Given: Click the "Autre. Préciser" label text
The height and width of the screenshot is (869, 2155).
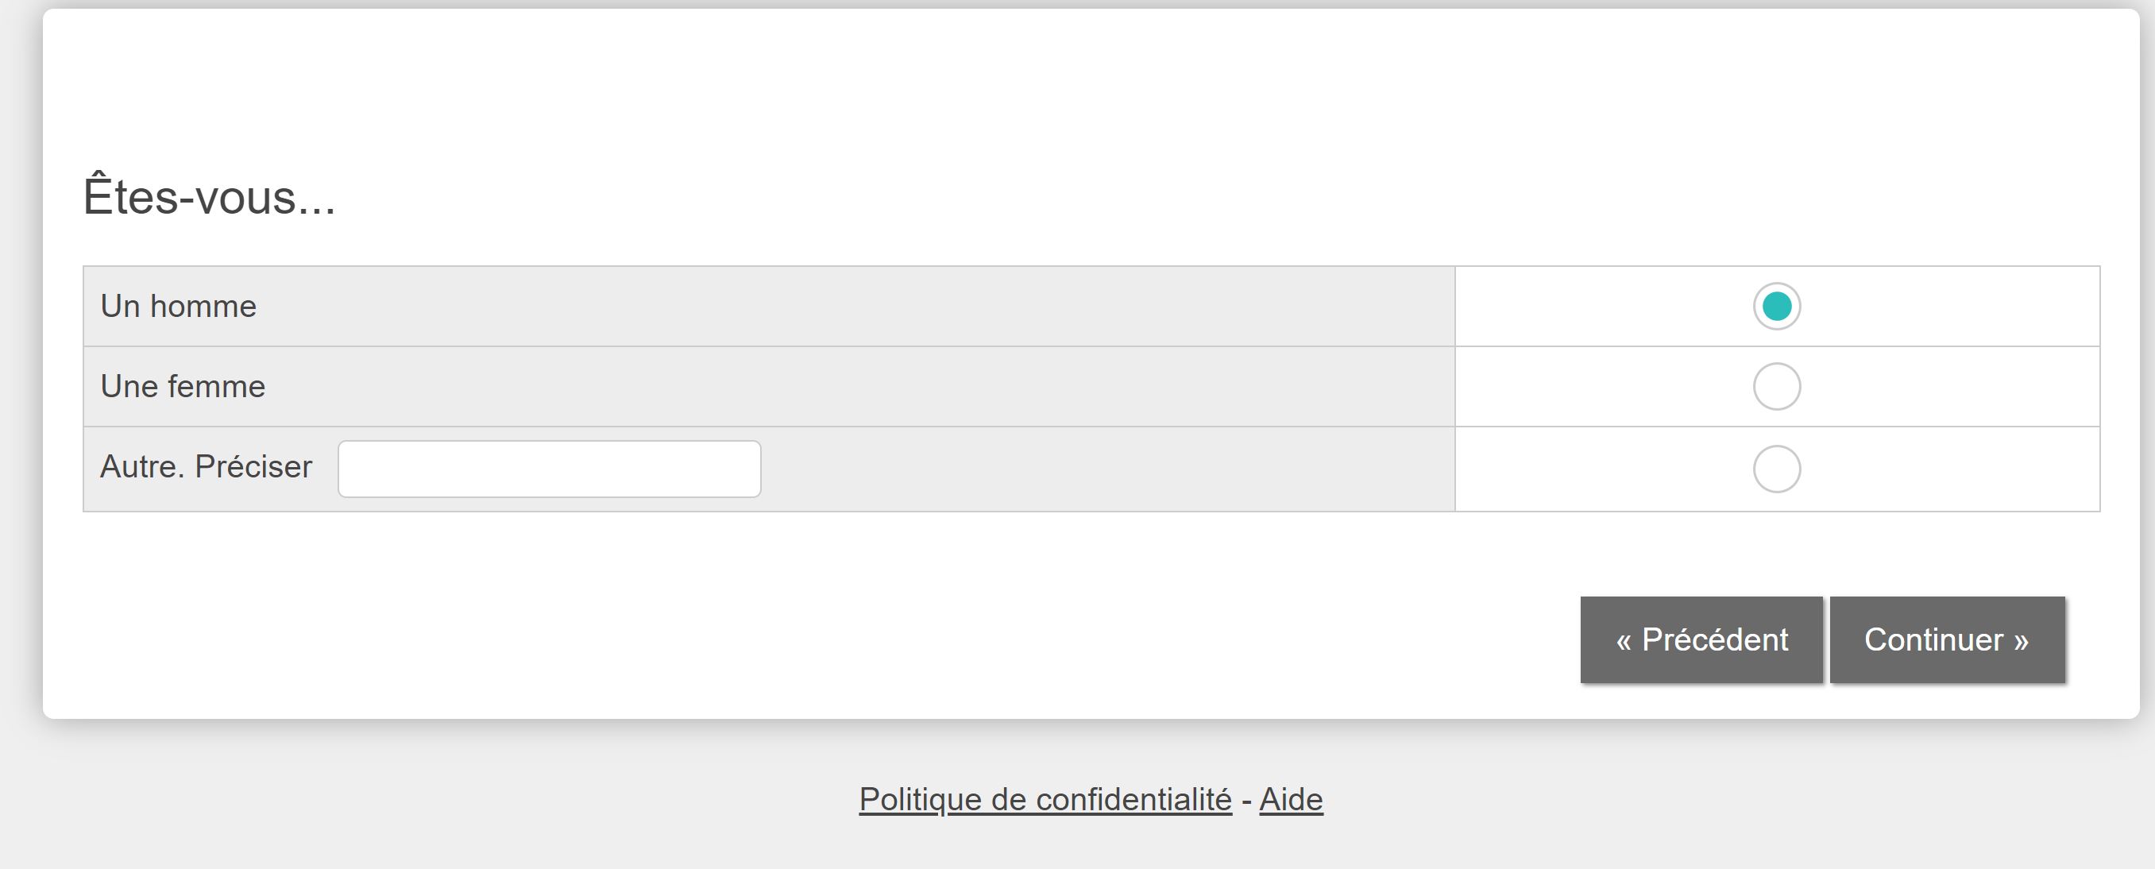Looking at the screenshot, I should (x=206, y=467).
